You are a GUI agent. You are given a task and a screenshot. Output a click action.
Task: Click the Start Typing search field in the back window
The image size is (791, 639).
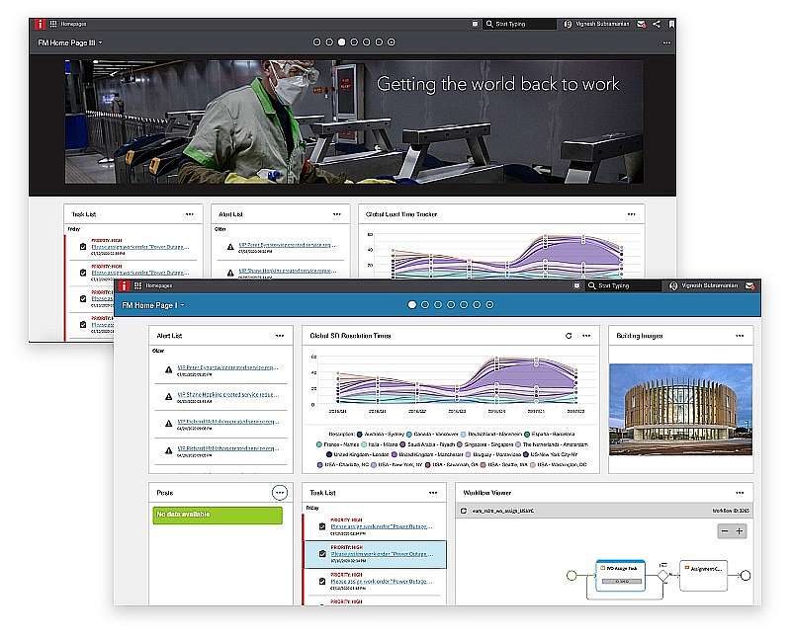(520, 24)
